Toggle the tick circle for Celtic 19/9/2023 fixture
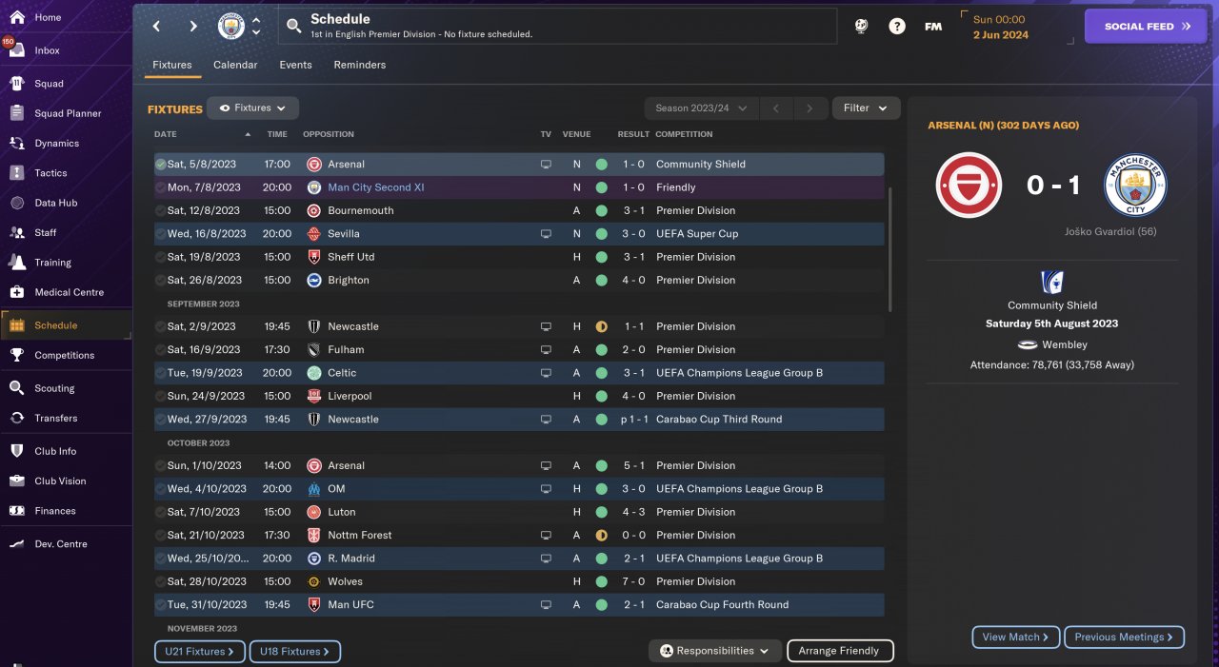 [160, 373]
